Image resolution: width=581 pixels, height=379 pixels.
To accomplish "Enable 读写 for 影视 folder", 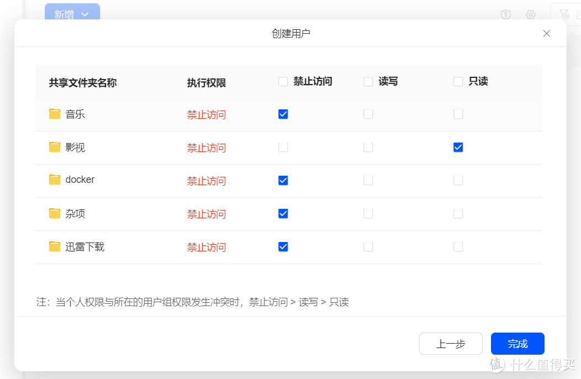I will pos(368,147).
